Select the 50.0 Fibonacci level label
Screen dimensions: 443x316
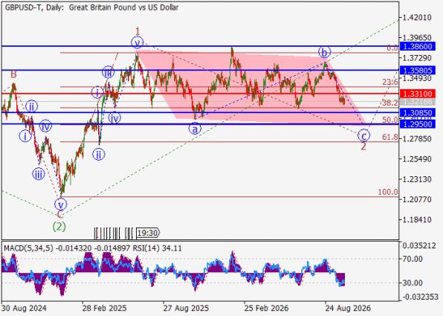390,120
